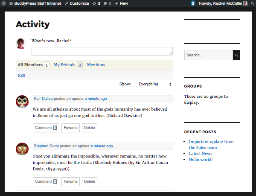Click the WordPress logo in admin bar
Viewport: 256px width, 196px height.
point(5,3)
